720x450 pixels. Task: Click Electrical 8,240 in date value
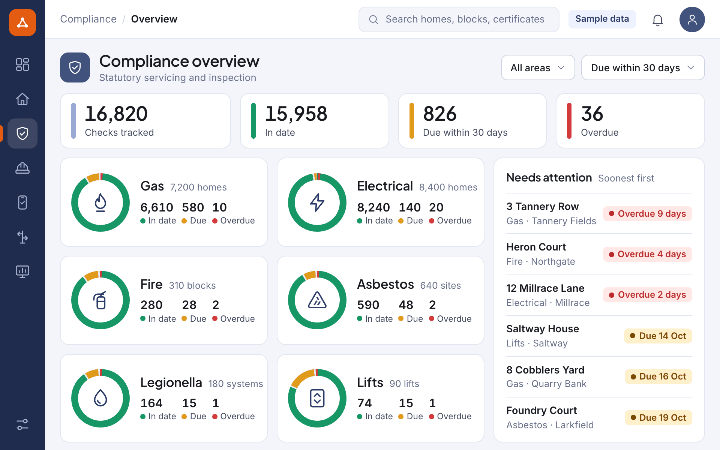pos(373,207)
